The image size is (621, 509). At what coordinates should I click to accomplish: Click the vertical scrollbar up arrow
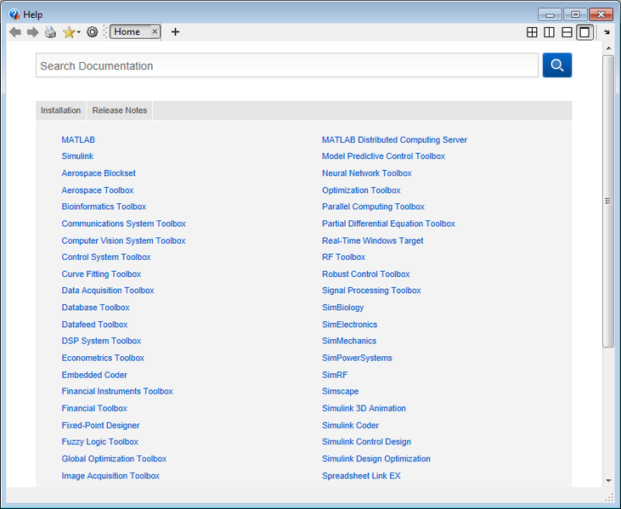pos(609,48)
